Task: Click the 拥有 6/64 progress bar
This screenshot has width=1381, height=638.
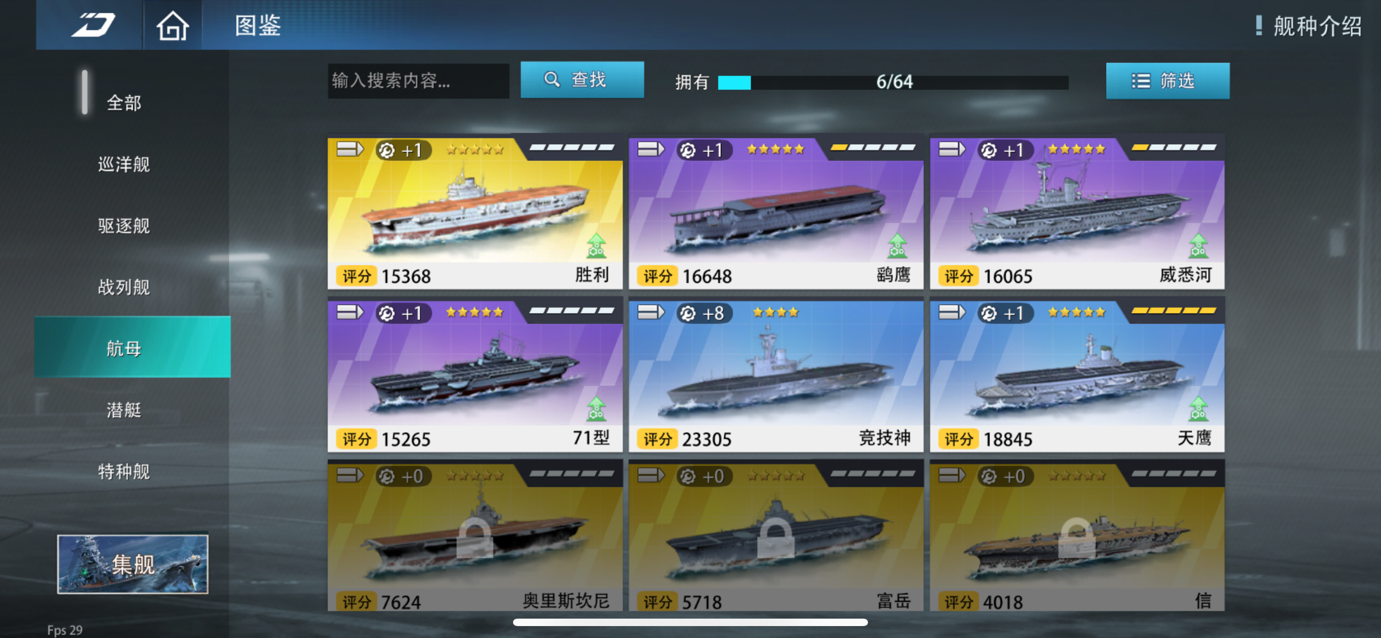Action: pyautogui.click(x=893, y=82)
